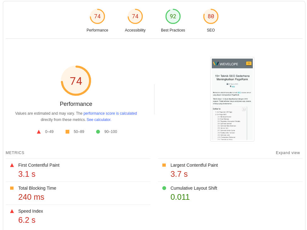
Task: Open the 'performance score is calculated' link
Action: click(x=110, y=113)
